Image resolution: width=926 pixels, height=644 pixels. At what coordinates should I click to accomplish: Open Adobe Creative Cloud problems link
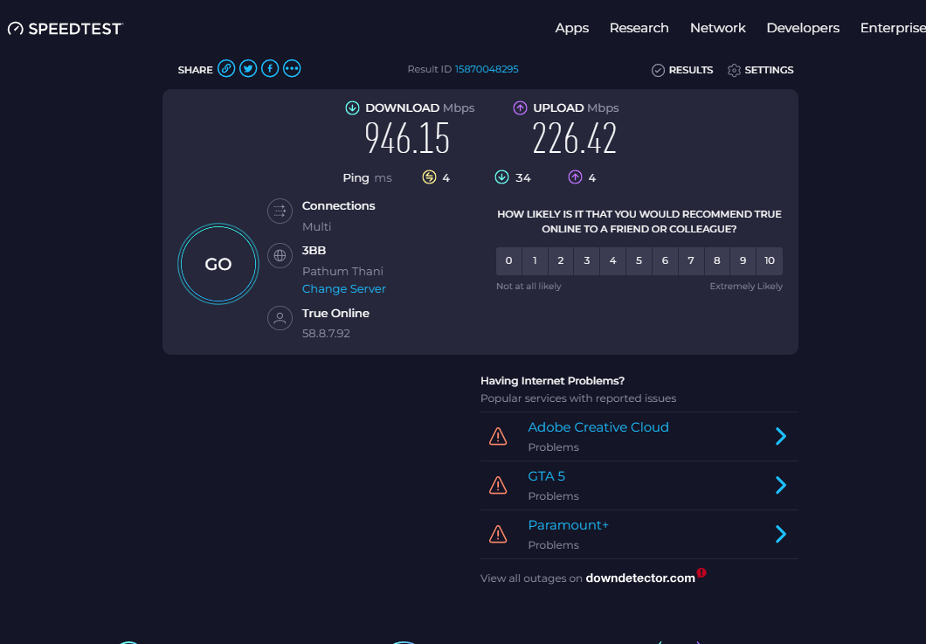(x=598, y=427)
